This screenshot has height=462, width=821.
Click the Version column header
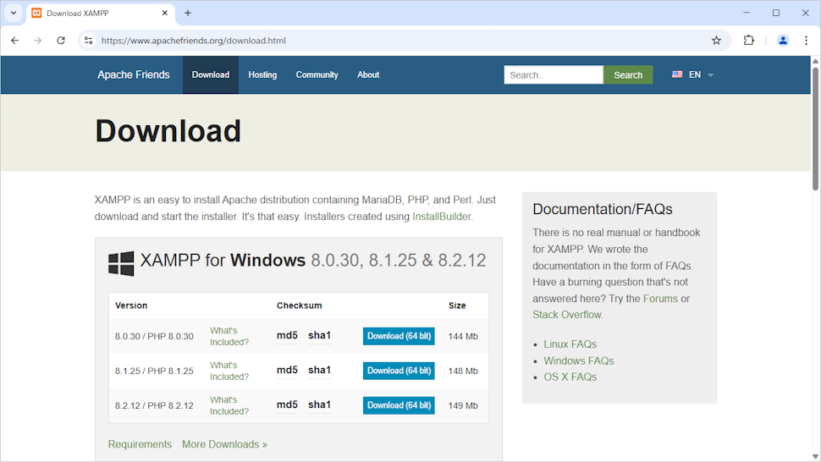(x=131, y=305)
